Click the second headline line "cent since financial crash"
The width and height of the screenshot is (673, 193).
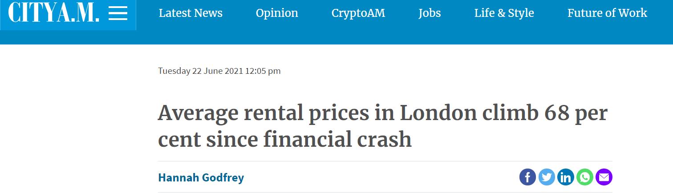(x=285, y=139)
